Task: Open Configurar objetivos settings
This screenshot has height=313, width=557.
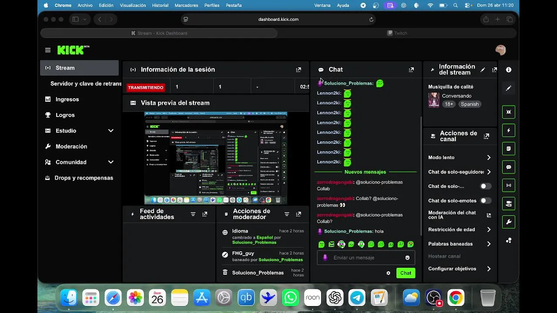Action: point(460,269)
